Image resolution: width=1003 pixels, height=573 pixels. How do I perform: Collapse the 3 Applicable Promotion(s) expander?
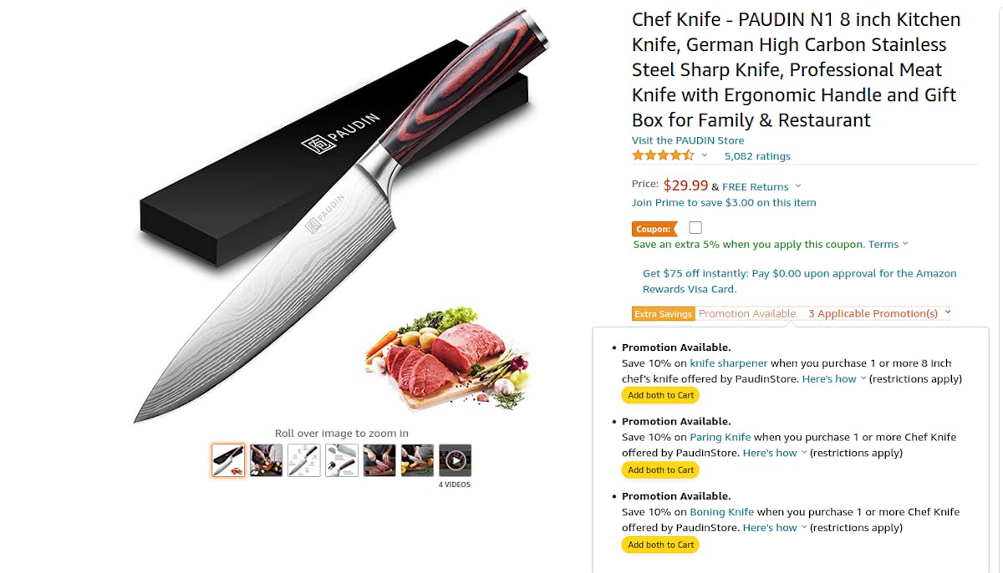[879, 313]
